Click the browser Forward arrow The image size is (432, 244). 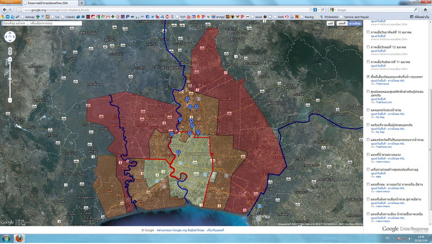coord(10,10)
